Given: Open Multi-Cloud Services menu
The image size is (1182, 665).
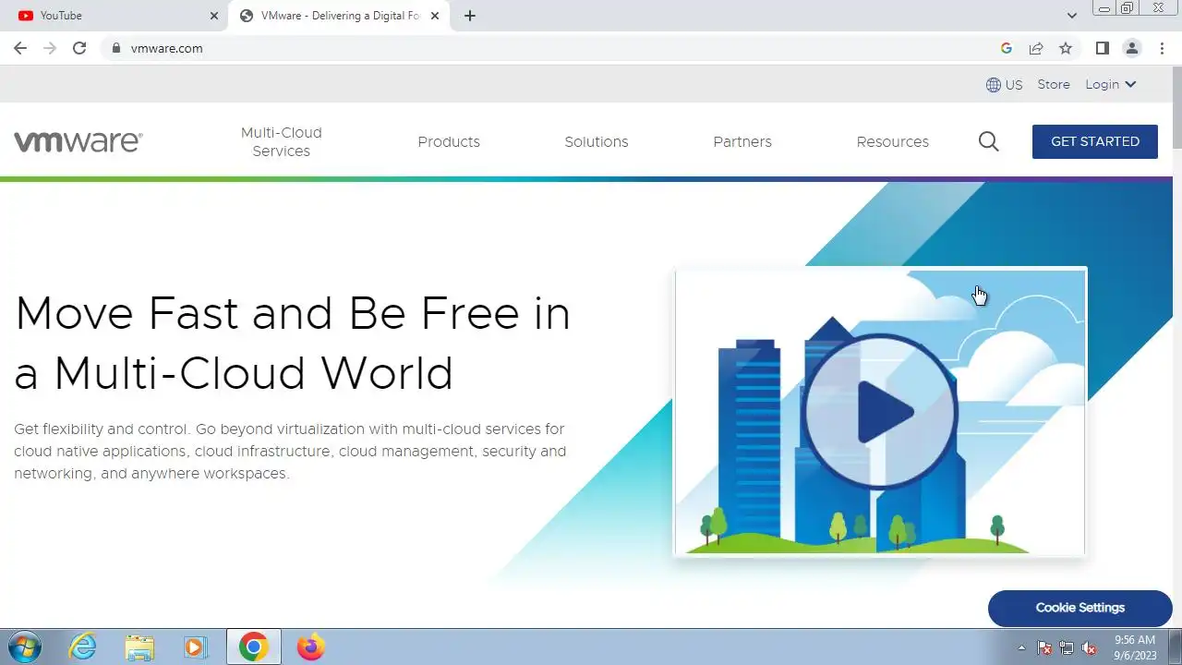Looking at the screenshot, I should tap(282, 141).
